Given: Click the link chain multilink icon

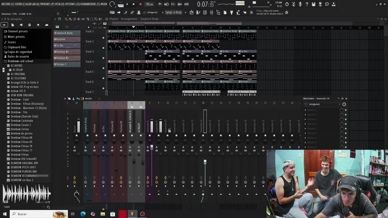Looking at the screenshot, I should point(132,12).
